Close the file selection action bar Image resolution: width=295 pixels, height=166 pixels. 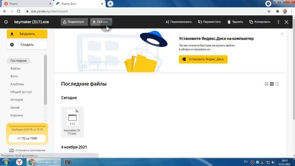(x=286, y=22)
